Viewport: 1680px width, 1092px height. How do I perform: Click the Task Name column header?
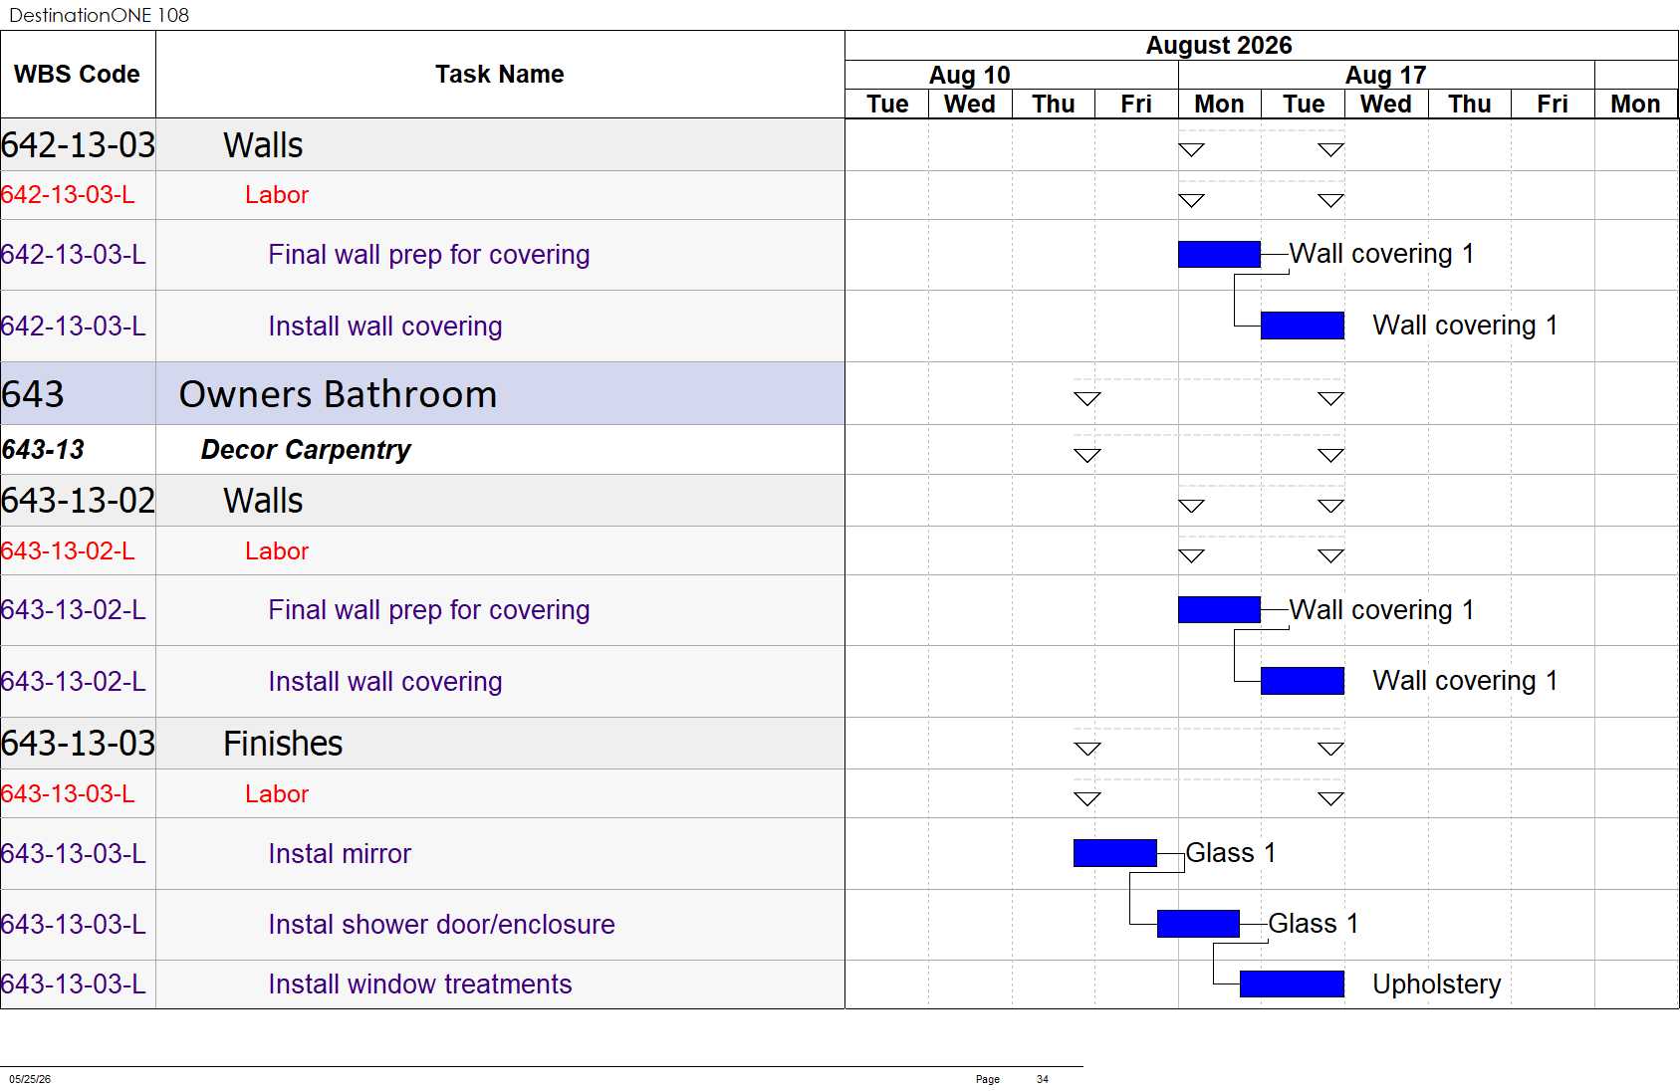[x=499, y=75]
